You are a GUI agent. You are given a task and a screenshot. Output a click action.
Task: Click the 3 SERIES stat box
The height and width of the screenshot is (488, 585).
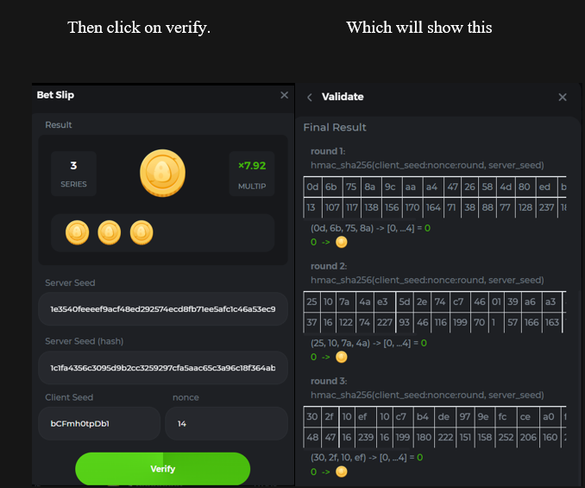point(73,173)
